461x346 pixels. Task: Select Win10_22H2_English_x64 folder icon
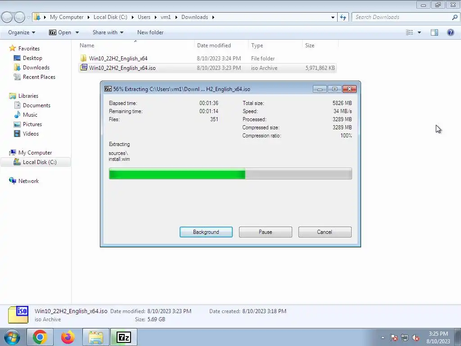point(83,58)
